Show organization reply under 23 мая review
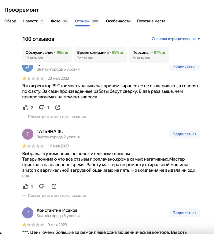This screenshot has height=234, width=214. pos(57,117)
